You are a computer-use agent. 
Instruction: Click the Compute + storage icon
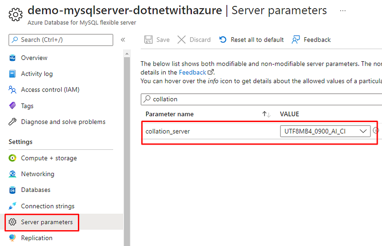(12, 158)
